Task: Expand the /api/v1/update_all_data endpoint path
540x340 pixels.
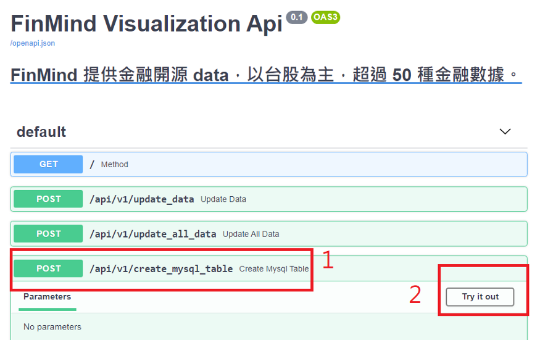Action: pyautogui.click(x=152, y=234)
